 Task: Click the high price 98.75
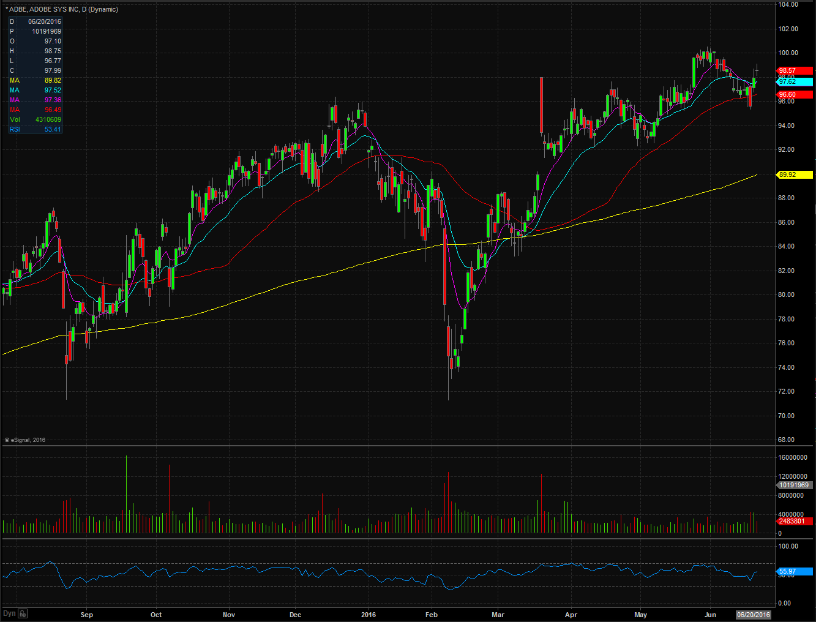click(x=53, y=51)
